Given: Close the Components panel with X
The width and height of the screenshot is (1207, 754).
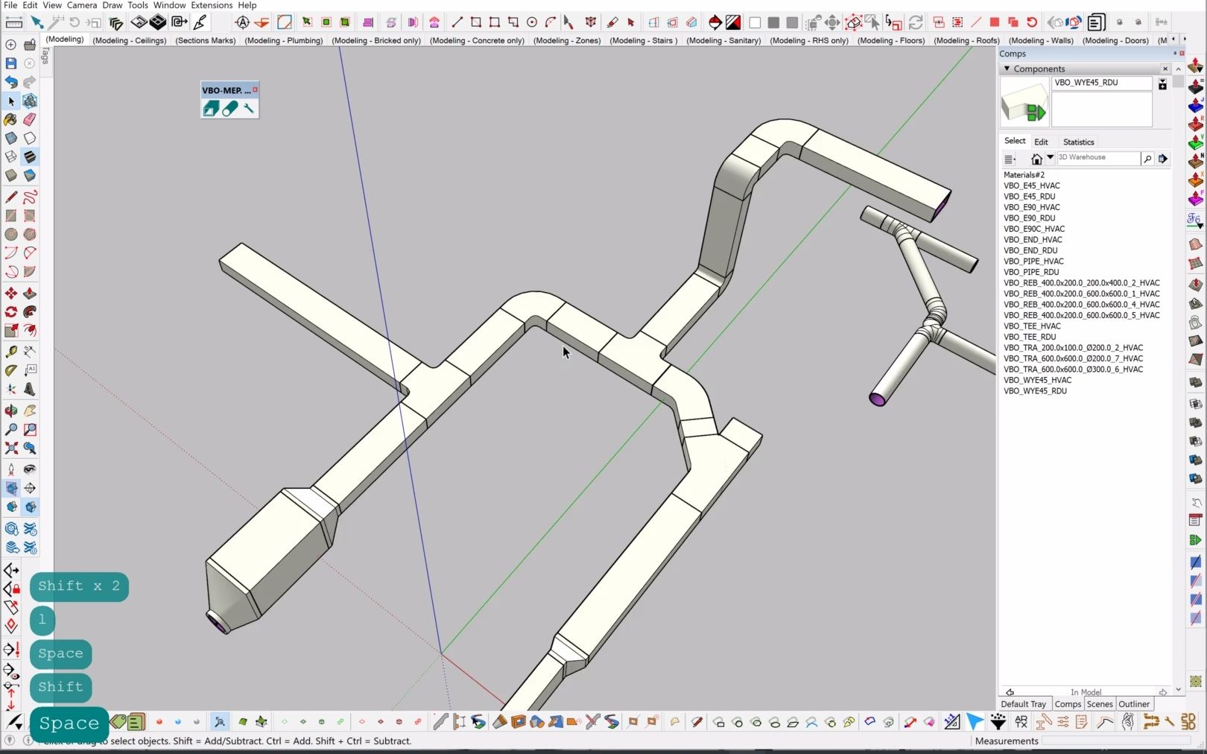Looking at the screenshot, I should coord(1165,69).
